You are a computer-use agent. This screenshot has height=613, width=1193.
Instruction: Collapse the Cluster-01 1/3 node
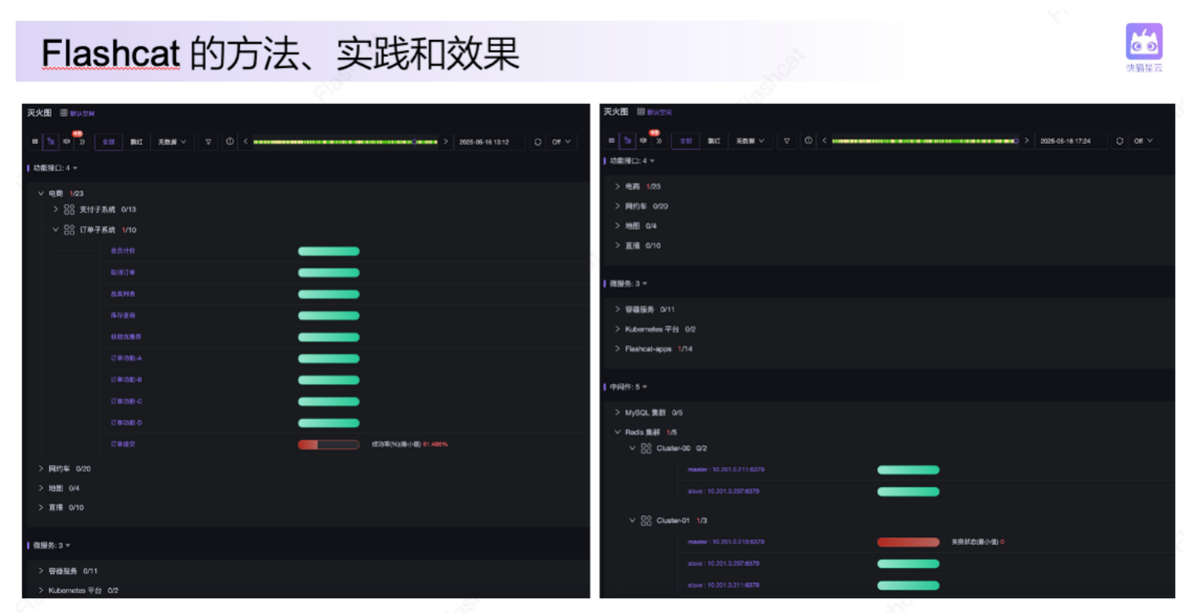(632, 520)
